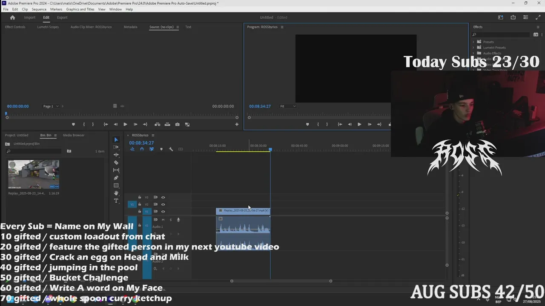Open Effects panel hamburger menu
The height and width of the screenshot is (306, 545).
538,27
